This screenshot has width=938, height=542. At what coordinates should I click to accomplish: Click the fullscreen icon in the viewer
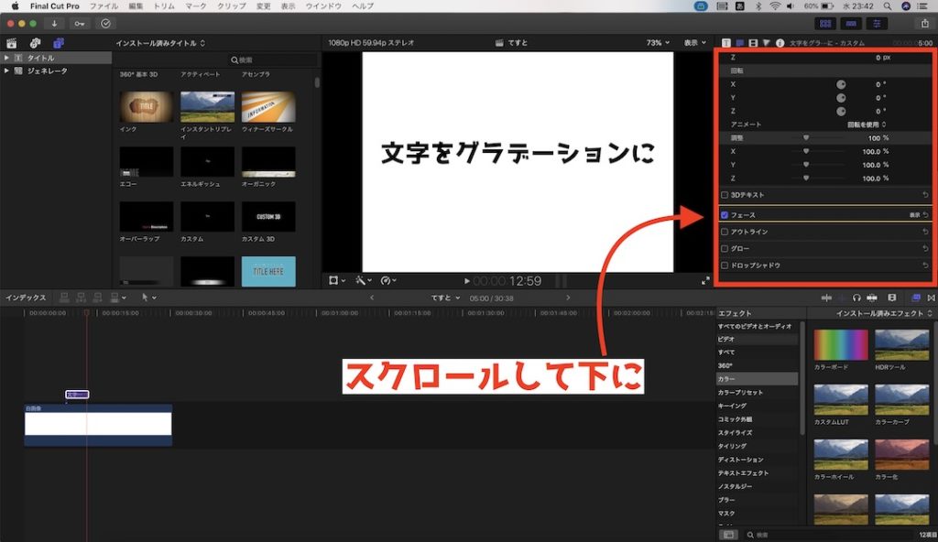click(703, 280)
